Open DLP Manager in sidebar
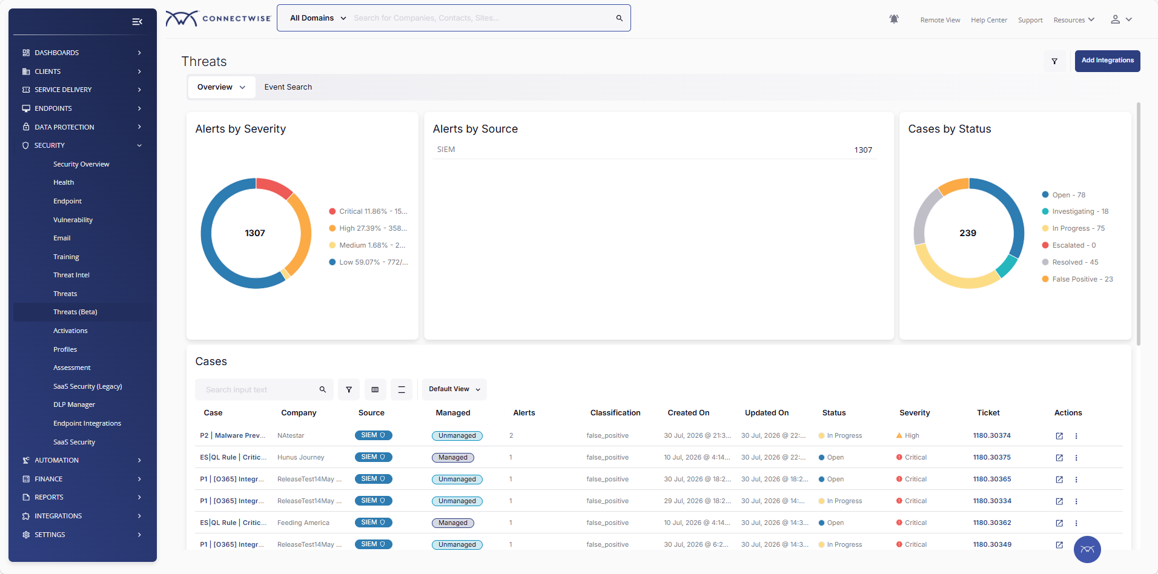Screen dimensions: 1158x574 (74, 404)
